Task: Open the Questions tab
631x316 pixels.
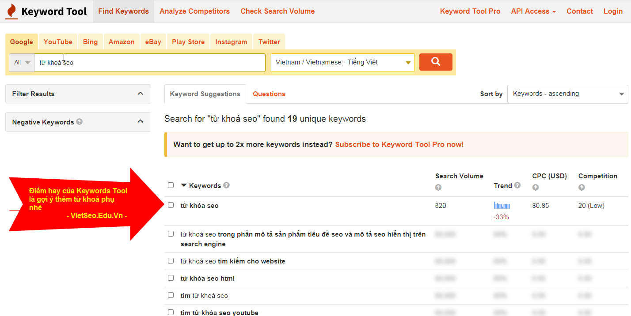Action: click(269, 94)
